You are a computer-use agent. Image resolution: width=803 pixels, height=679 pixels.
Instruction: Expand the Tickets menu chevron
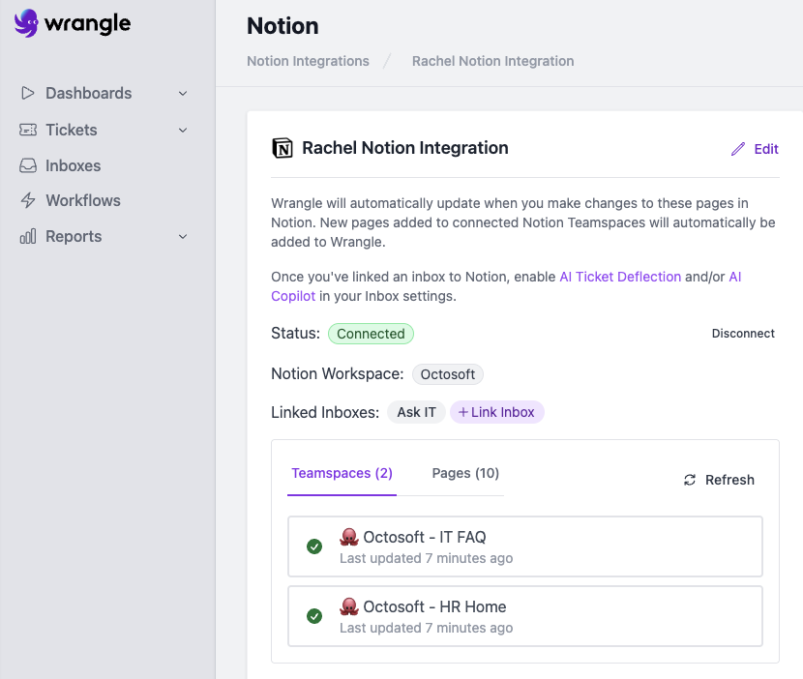(x=183, y=130)
